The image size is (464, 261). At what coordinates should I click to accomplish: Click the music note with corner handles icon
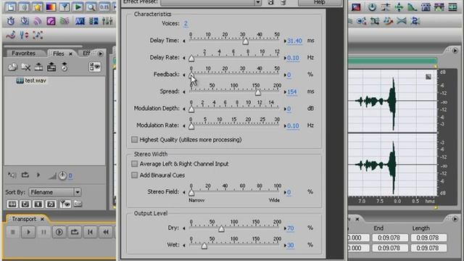38,35
